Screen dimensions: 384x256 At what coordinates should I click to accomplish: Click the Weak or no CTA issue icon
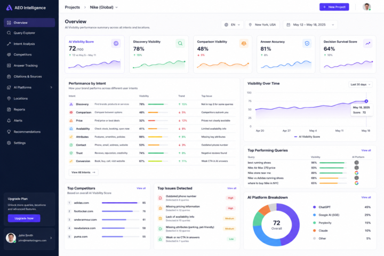pos(160,239)
